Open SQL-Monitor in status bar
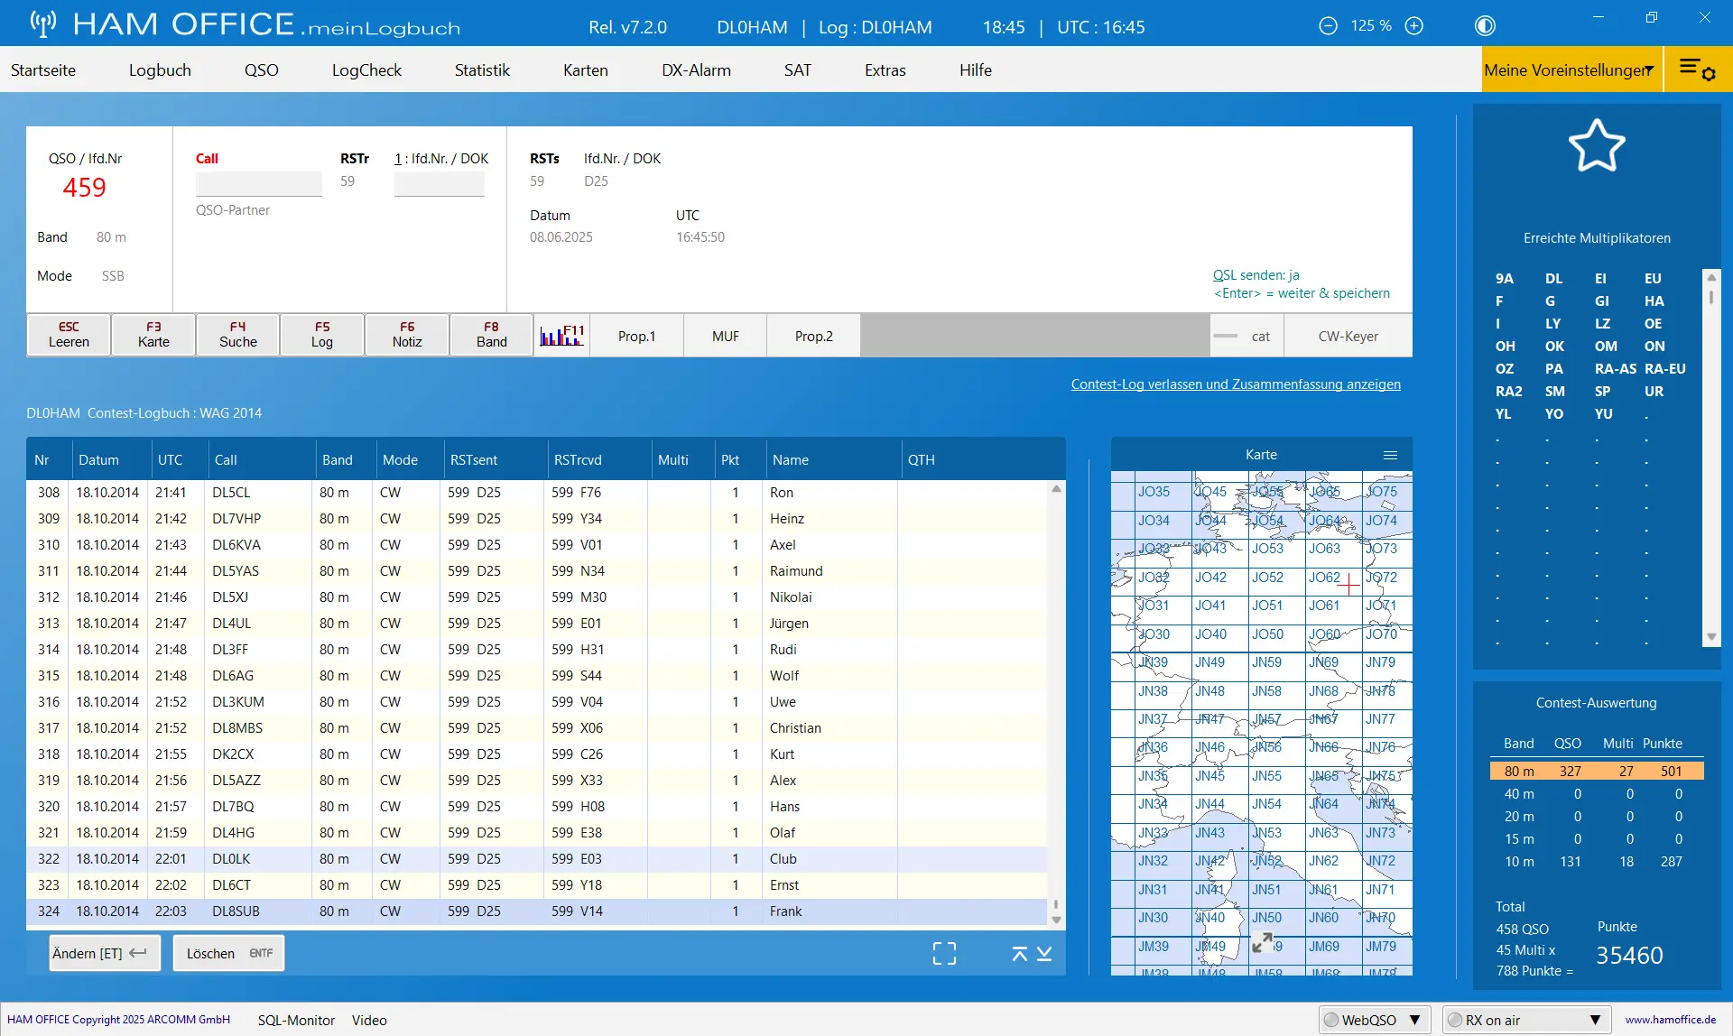 pos(296,1020)
